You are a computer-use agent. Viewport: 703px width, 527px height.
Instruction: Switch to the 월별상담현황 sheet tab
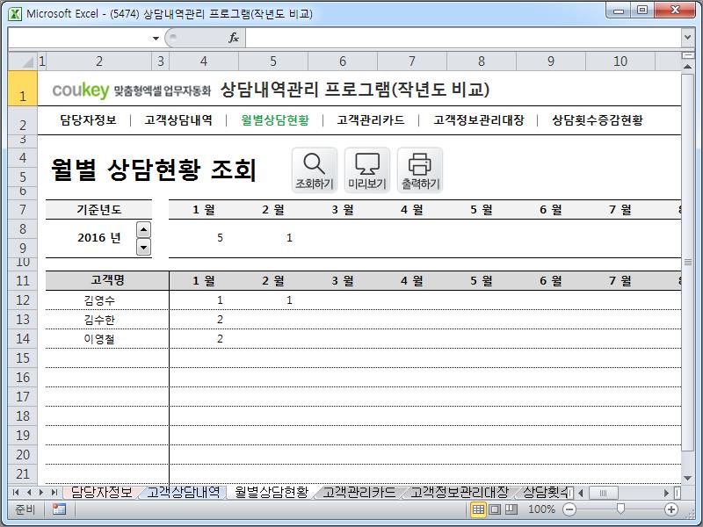pos(272,492)
